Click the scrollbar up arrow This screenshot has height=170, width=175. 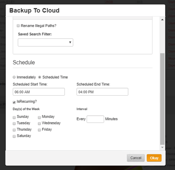click(162, 20)
